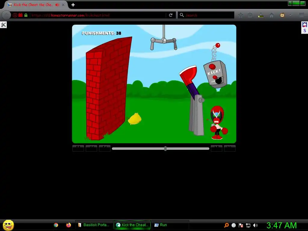This screenshot has width=308, height=231.
Task: Click the black bomb on the remote
Action: point(219,80)
